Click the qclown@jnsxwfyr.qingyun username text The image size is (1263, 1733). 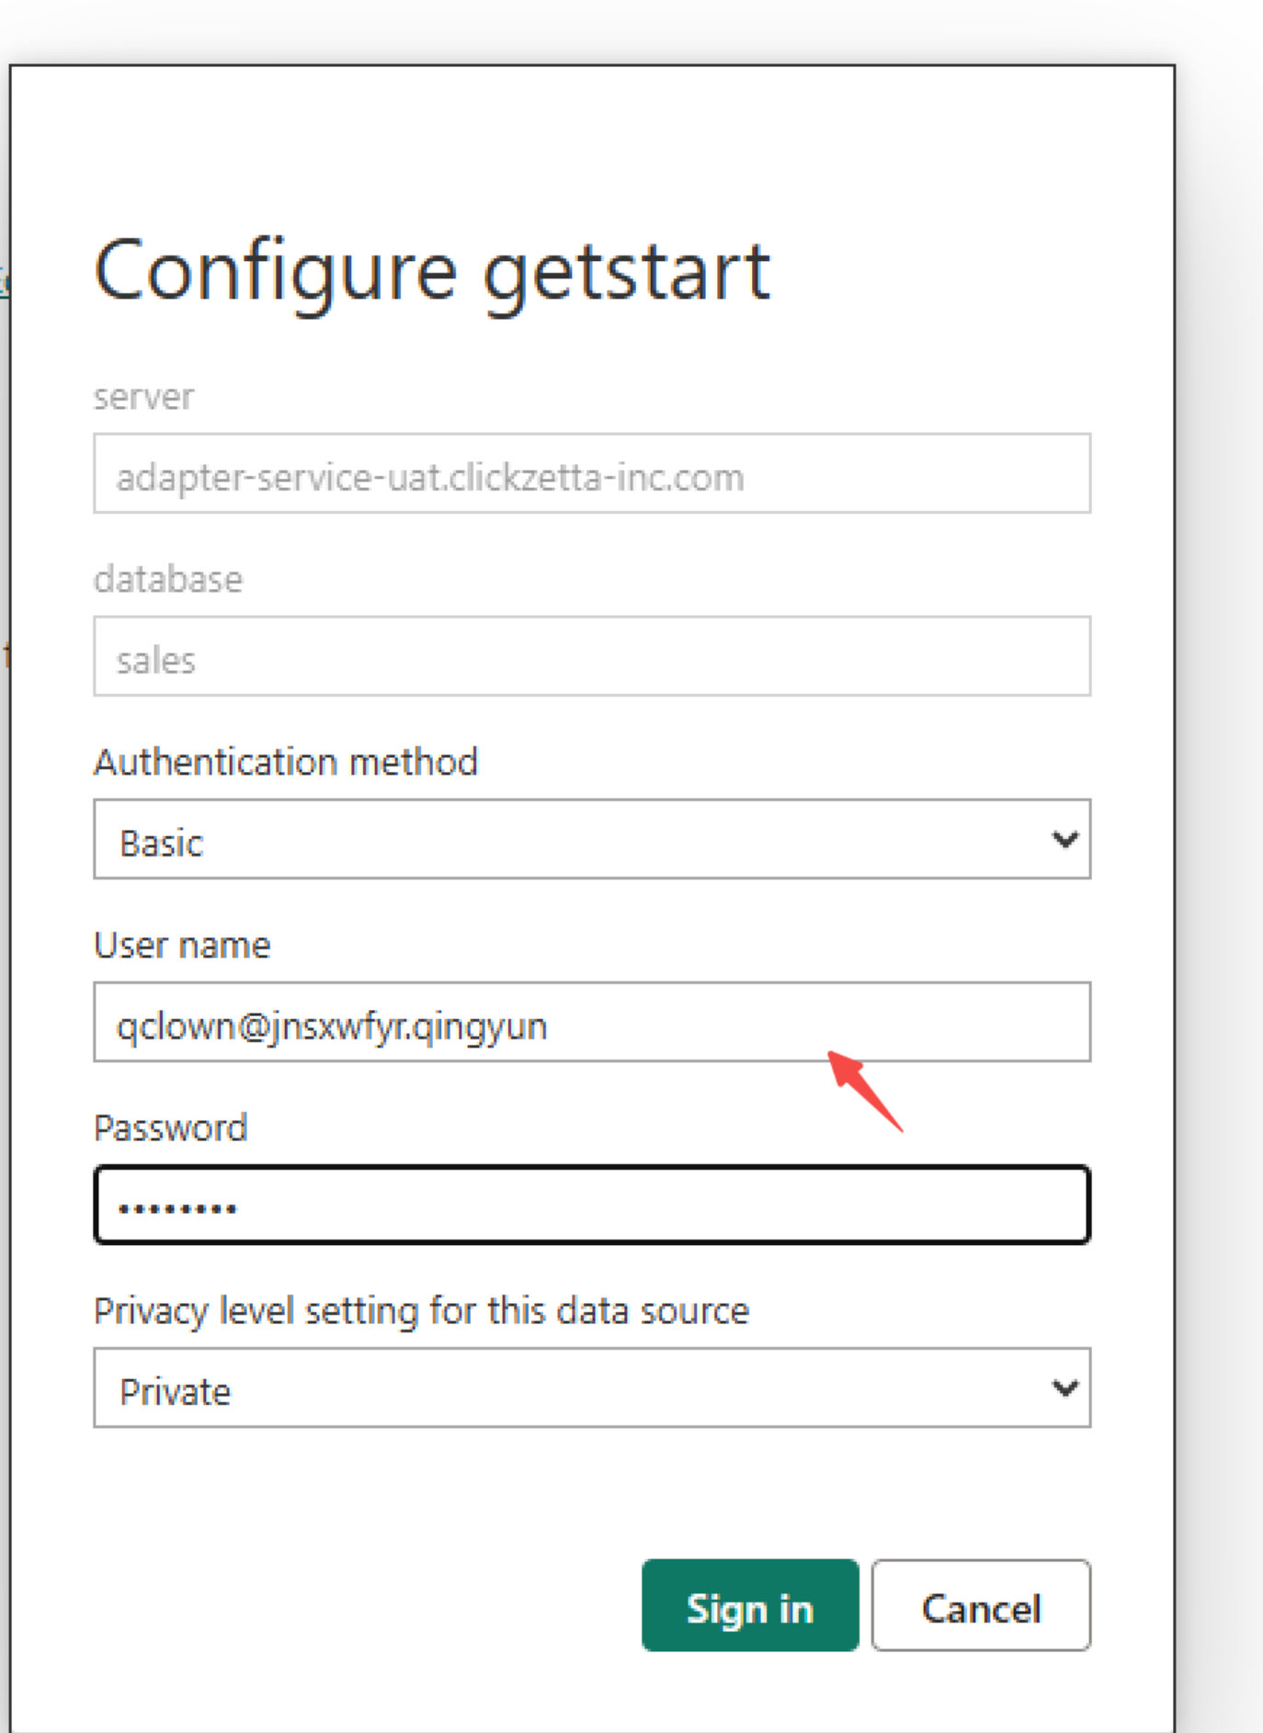[x=332, y=1026]
